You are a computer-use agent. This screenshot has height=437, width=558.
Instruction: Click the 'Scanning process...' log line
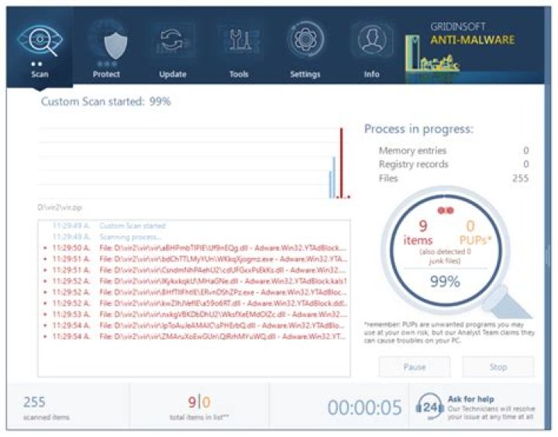pos(107,236)
